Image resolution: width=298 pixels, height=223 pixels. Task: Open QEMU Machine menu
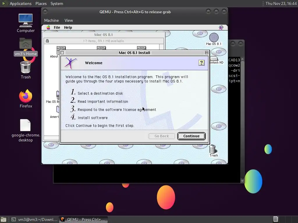52,20
